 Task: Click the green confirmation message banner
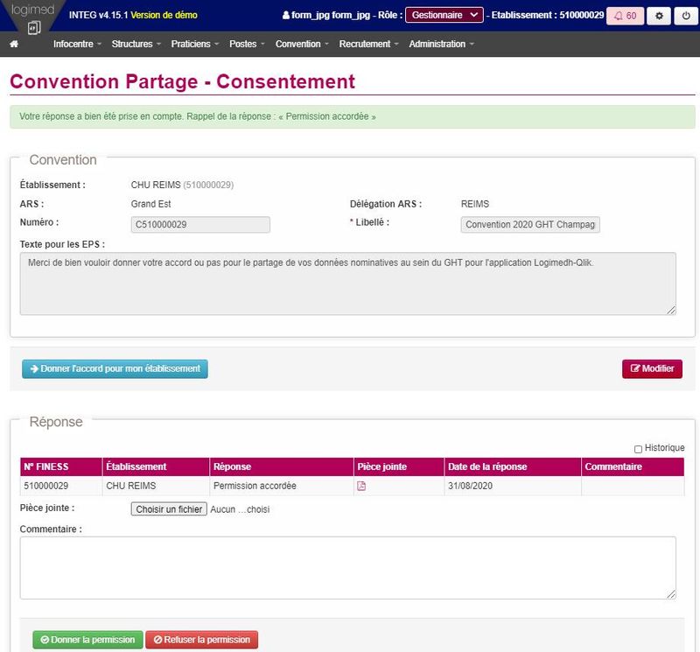coord(353,116)
